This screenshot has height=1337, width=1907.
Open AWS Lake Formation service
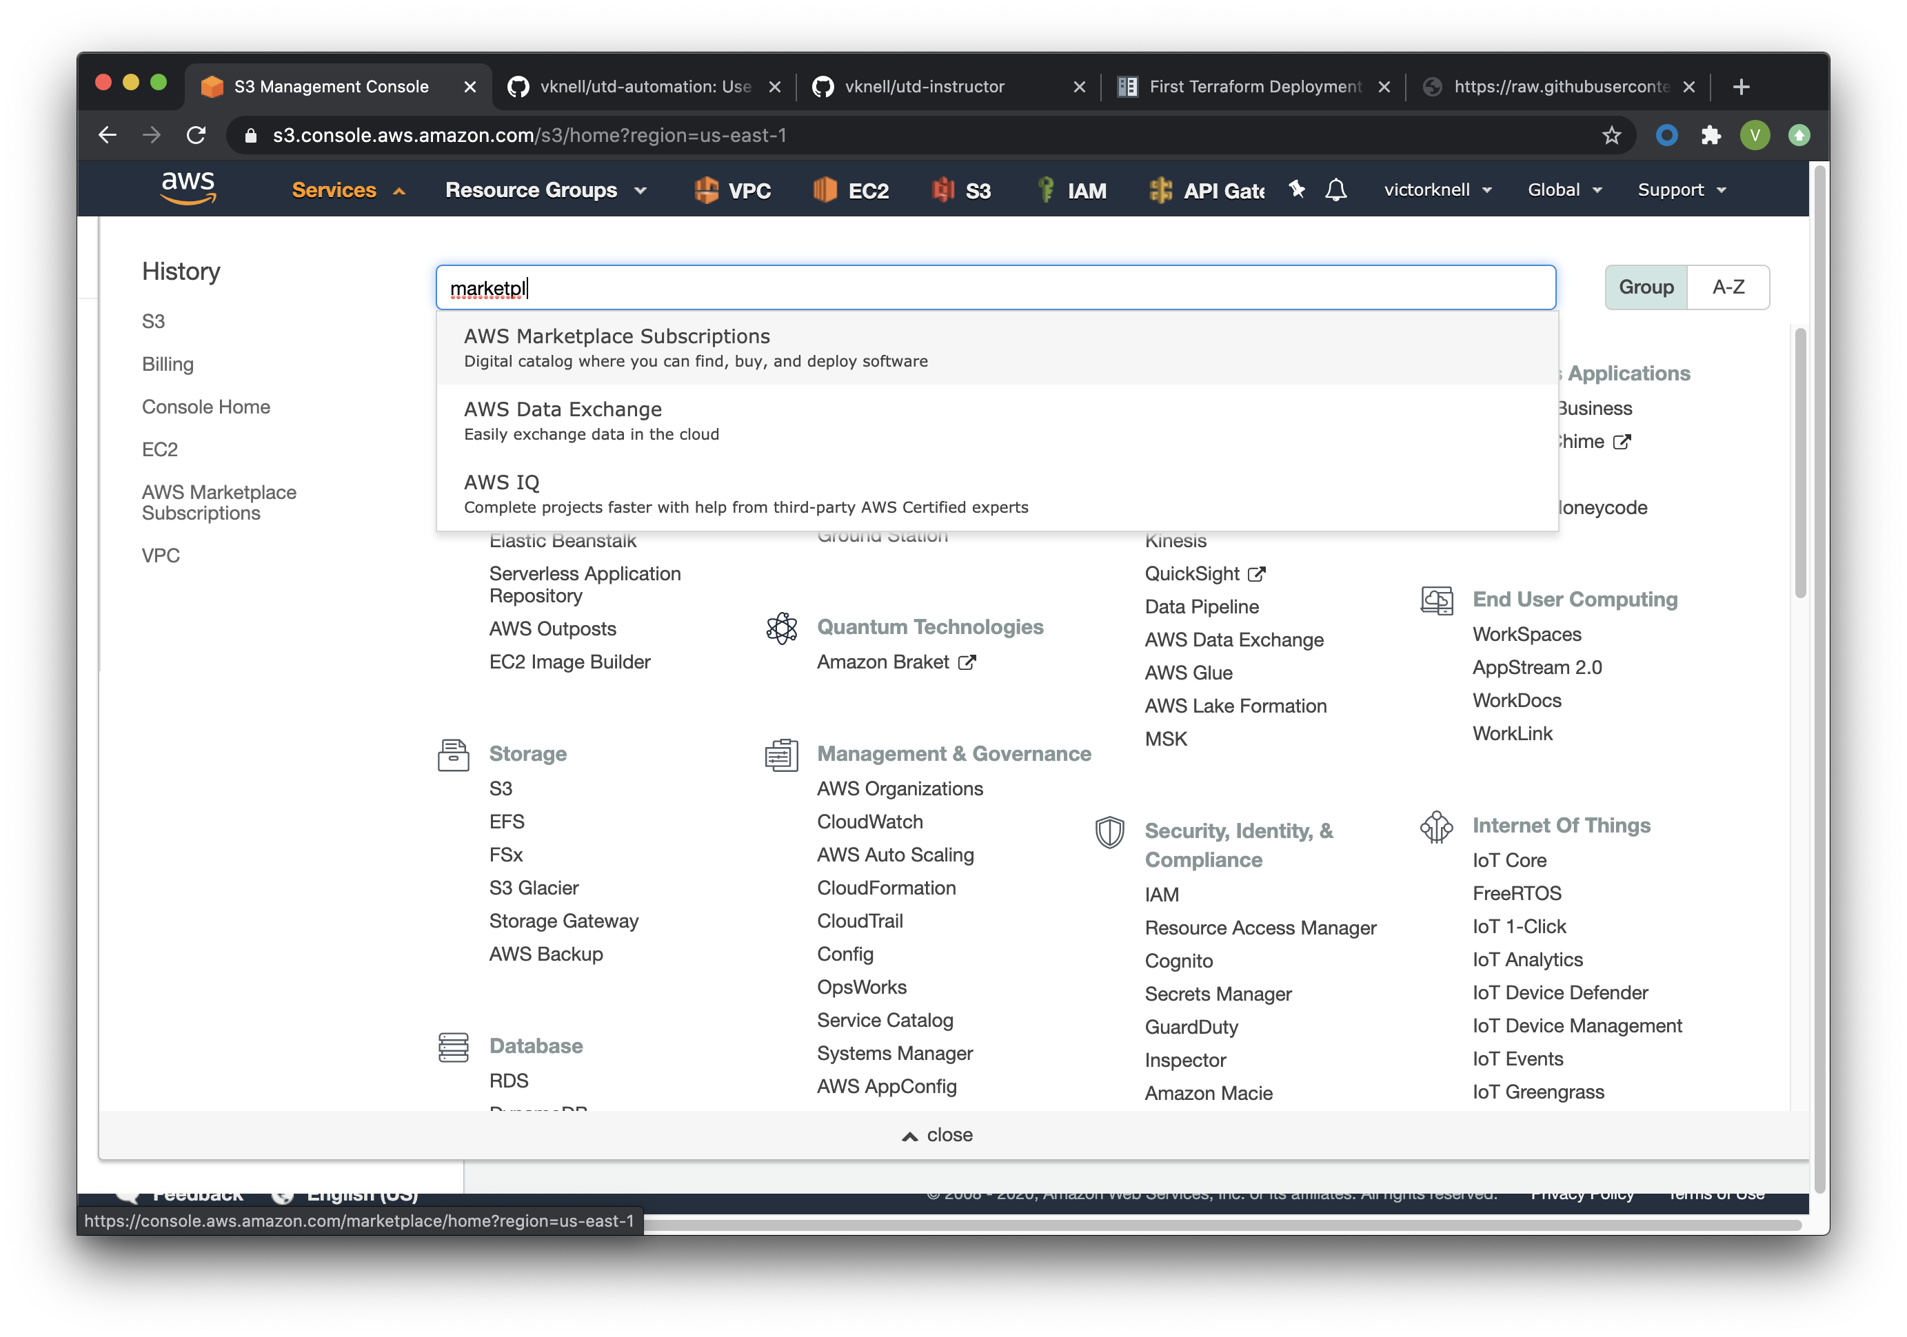tap(1235, 706)
